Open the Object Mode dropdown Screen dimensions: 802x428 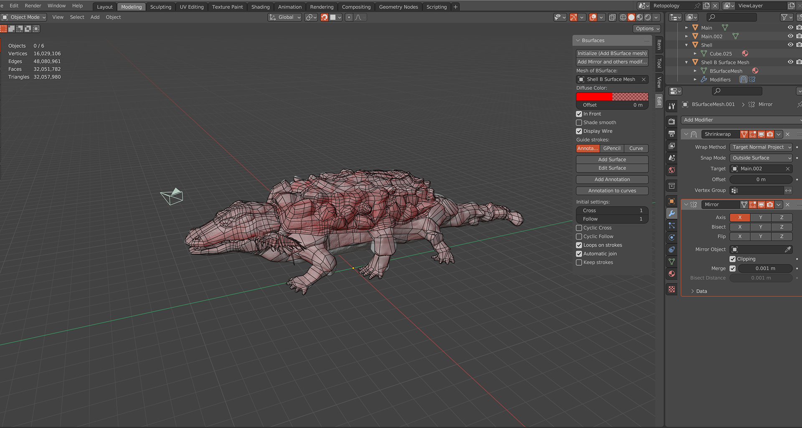pyautogui.click(x=24, y=17)
